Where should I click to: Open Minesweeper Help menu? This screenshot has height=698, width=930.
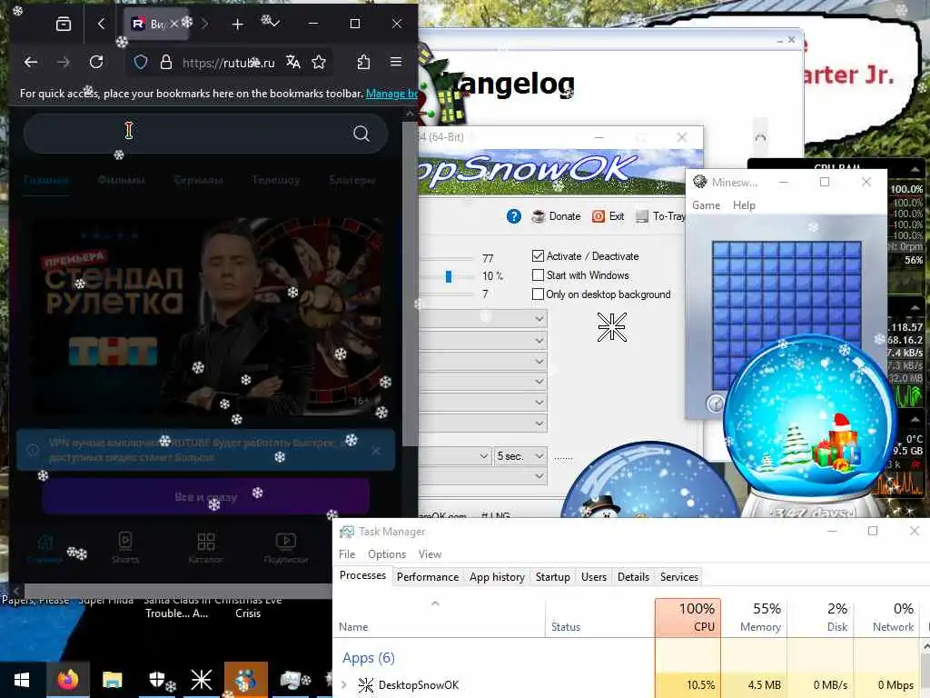[744, 204]
